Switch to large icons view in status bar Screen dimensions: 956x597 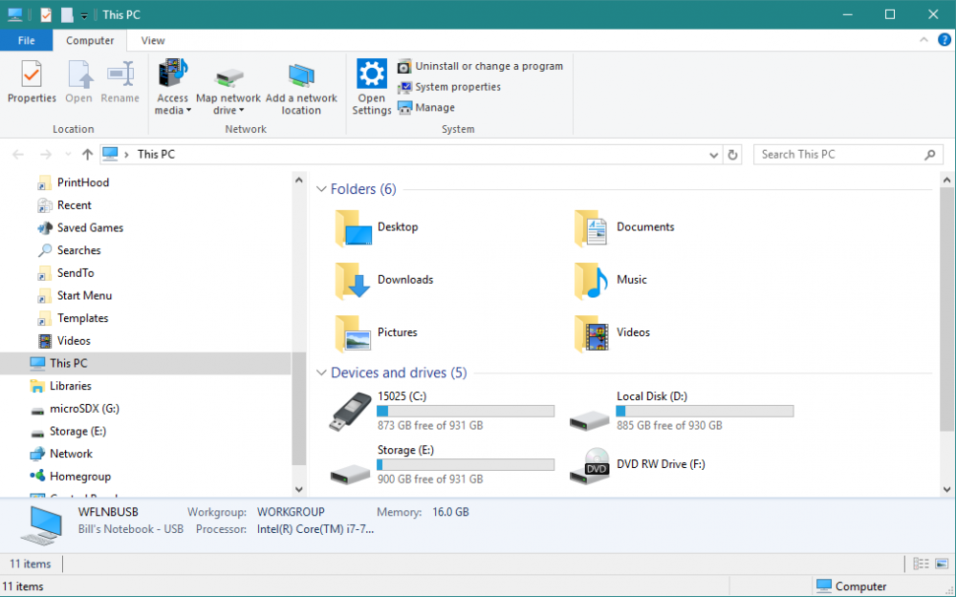[x=941, y=565]
